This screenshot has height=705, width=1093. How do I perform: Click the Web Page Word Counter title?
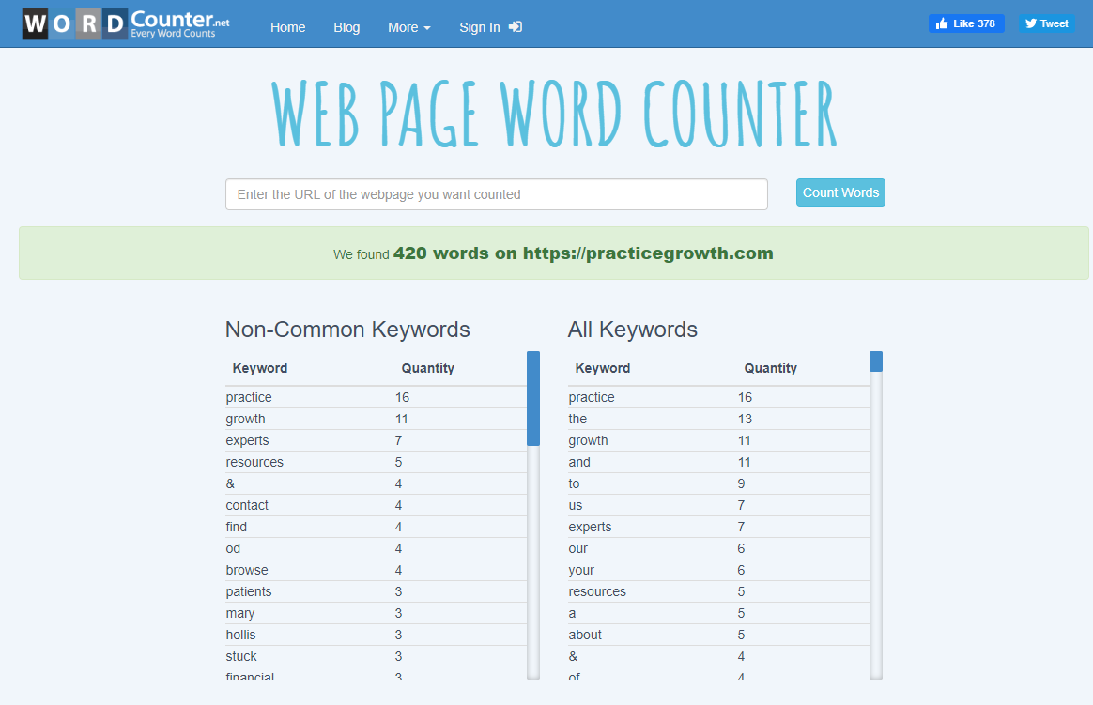click(554, 114)
